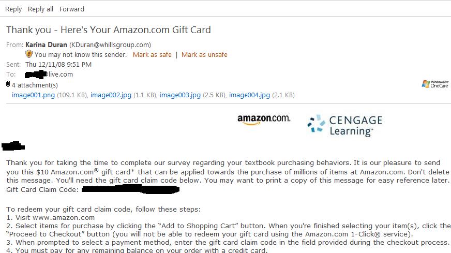Screen dimensions: 451x253
Task: Click the Reply button
Action: point(13,9)
